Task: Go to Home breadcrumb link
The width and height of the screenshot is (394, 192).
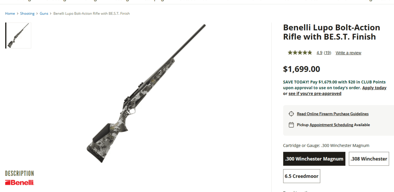Action: pos(10,13)
